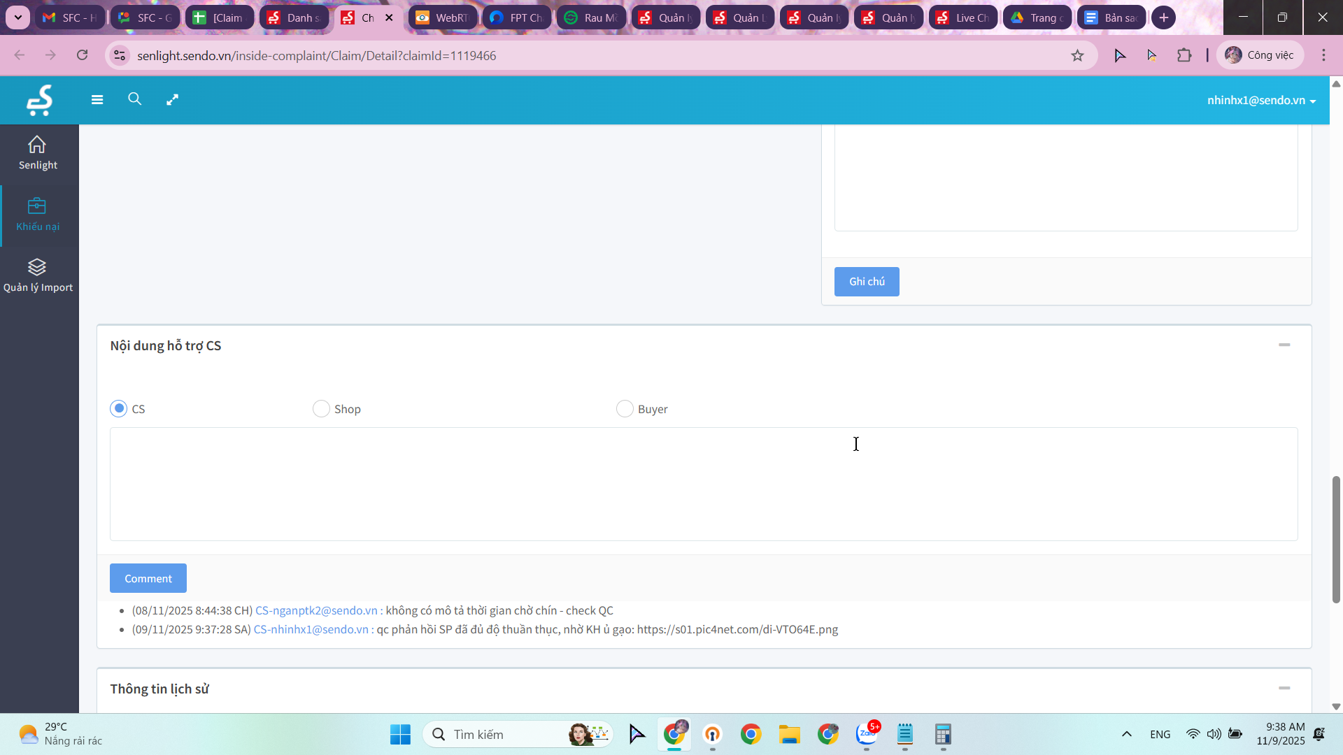Select the CS radio button
The width and height of the screenshot is (1343, 755).
(119, 409)
